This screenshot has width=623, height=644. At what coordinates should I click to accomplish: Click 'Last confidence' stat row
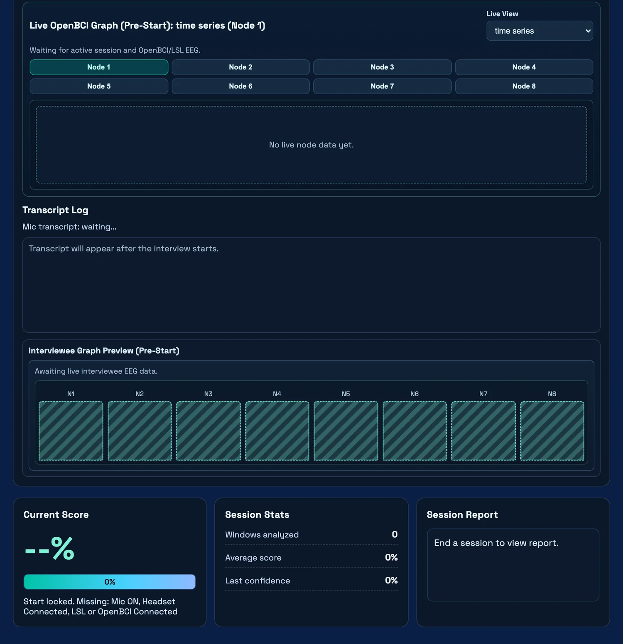[x=311, y=580]
